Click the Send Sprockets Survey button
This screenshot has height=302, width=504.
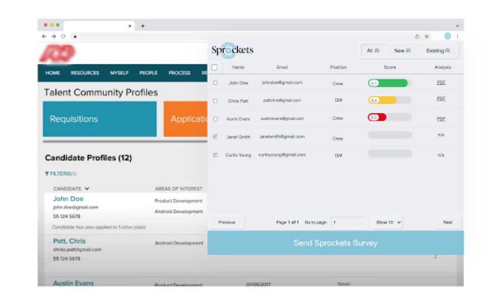(335, 243)
